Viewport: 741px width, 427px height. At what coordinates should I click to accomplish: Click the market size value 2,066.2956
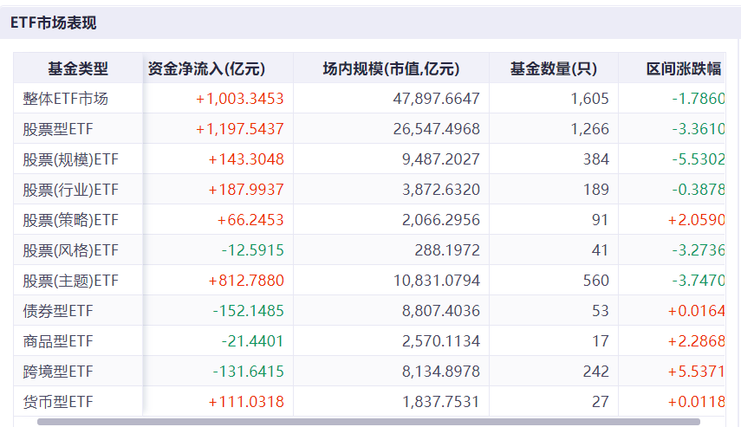(x=441, y=220)
